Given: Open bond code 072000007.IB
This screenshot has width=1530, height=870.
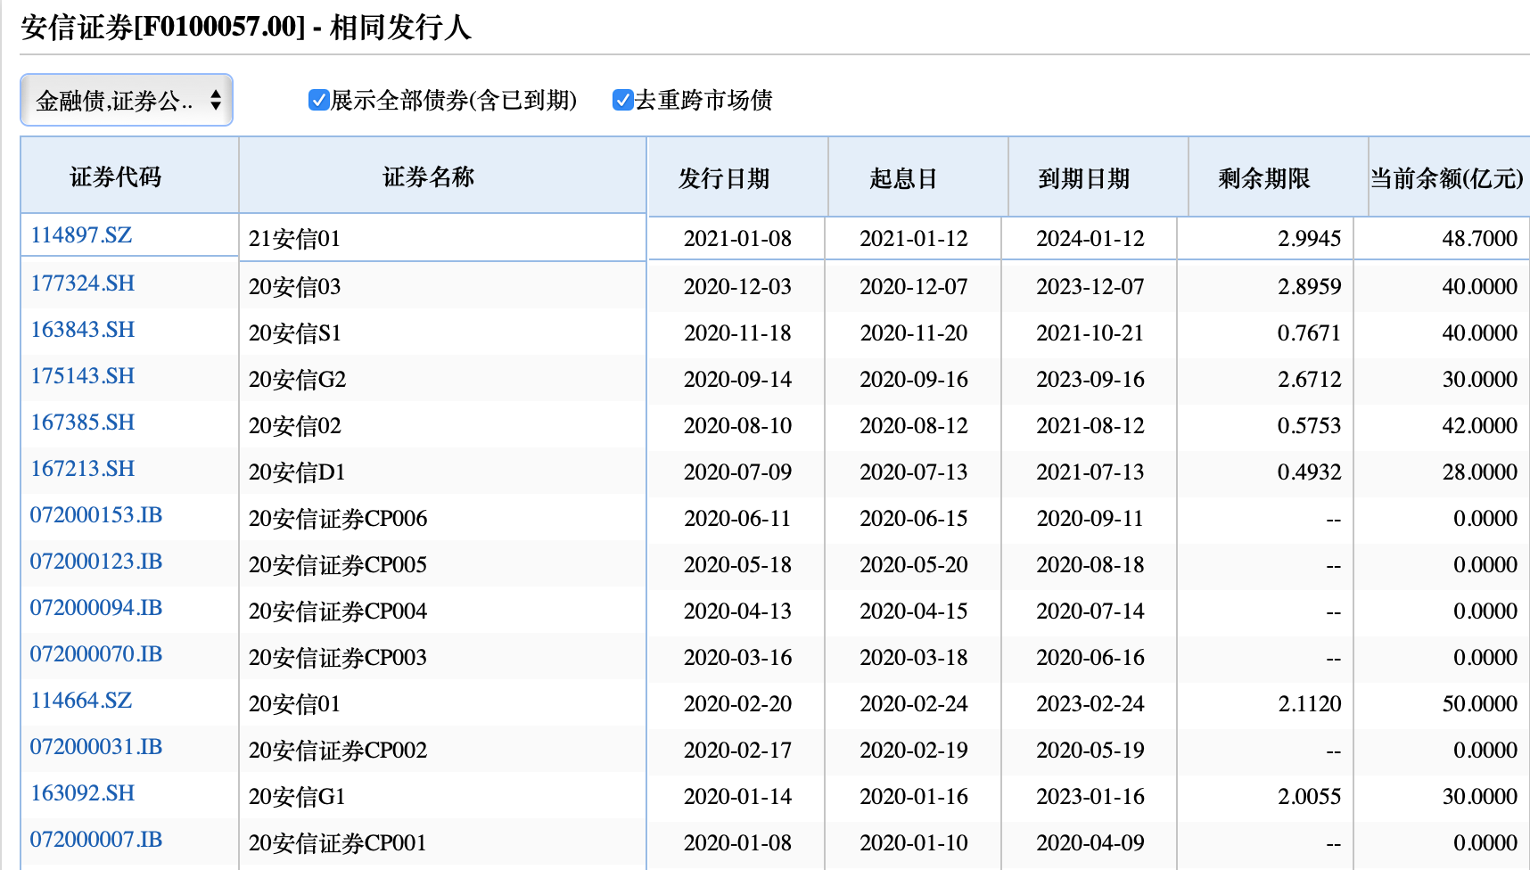Looking at the screenshot, I should tap(96, 840).
